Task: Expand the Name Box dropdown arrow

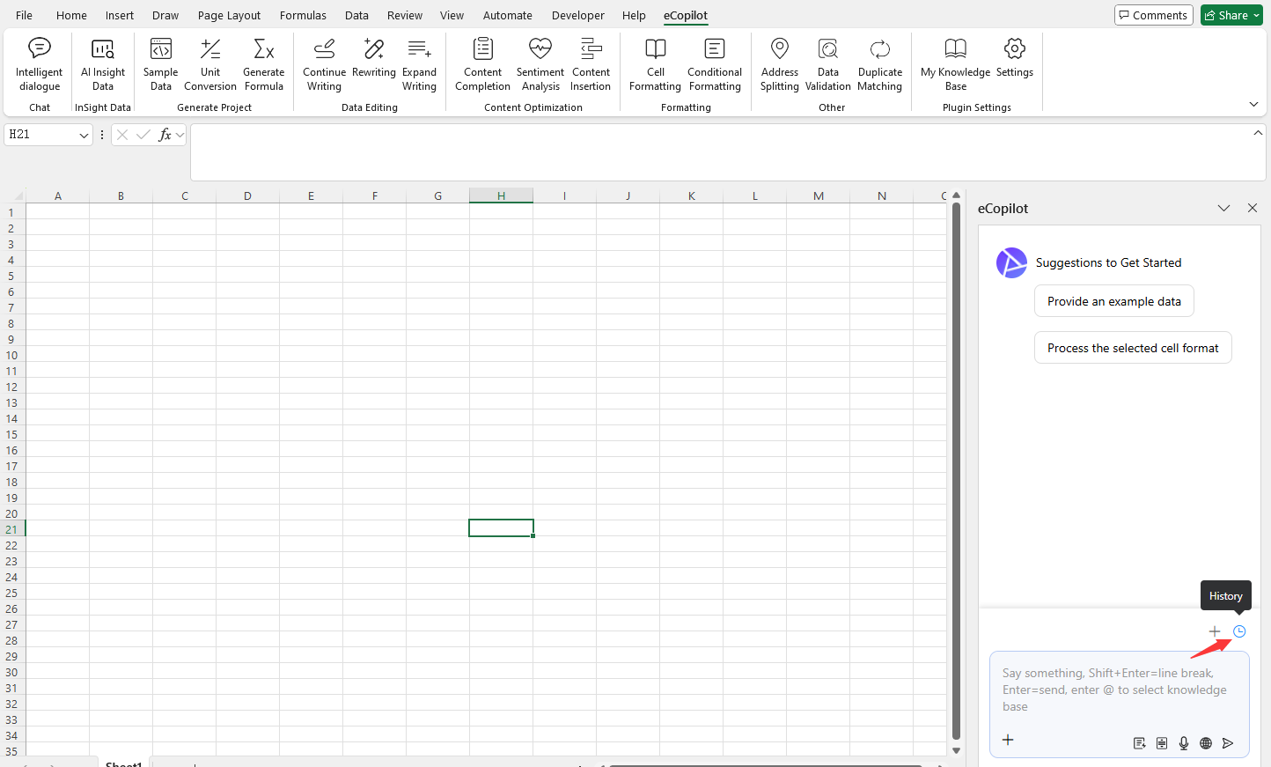Action: pyautogui.click(x=84, y=135)
